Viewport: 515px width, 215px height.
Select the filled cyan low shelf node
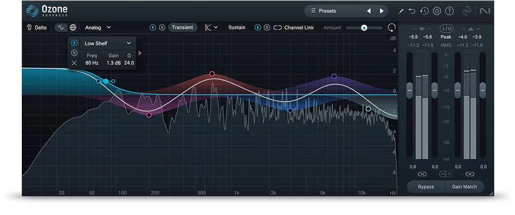(x=106, y=81)
